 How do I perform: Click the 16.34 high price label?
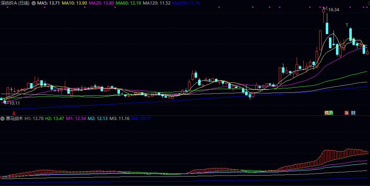334,10
